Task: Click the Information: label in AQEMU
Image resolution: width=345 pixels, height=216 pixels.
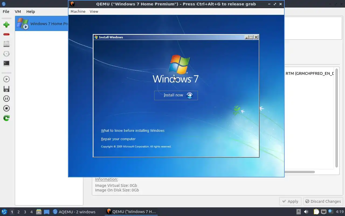Action: [106, 179]
